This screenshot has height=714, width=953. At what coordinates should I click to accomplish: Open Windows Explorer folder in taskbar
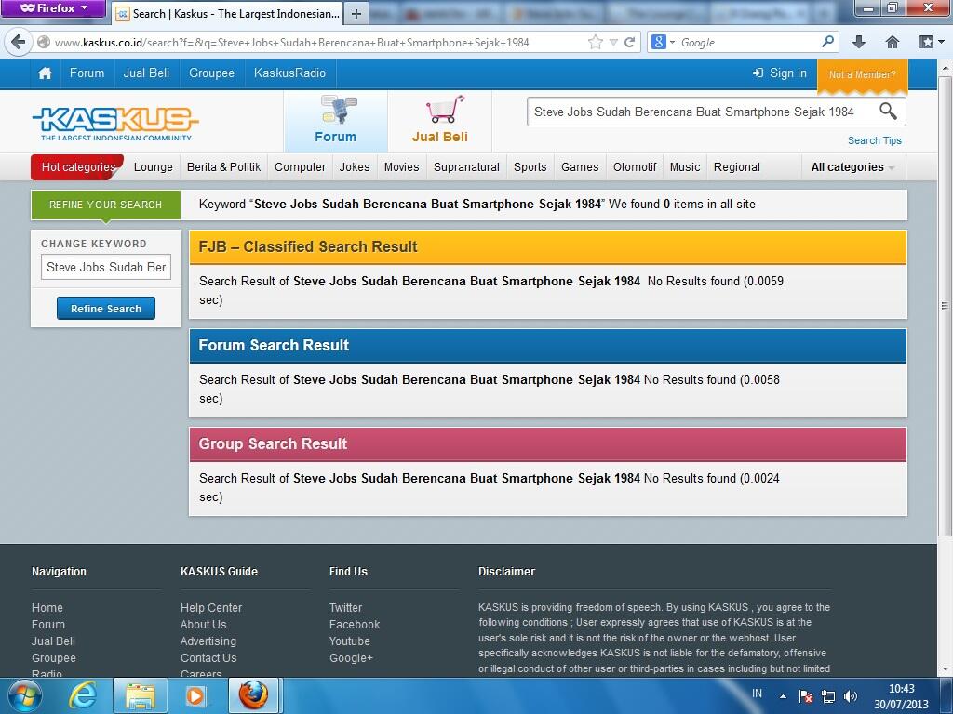[140, 695]
